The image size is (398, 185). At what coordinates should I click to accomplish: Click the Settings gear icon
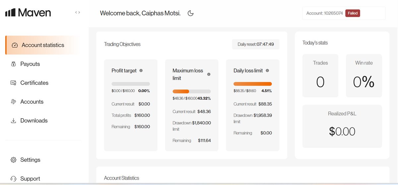pyautogui.click(x=14, y=160)
